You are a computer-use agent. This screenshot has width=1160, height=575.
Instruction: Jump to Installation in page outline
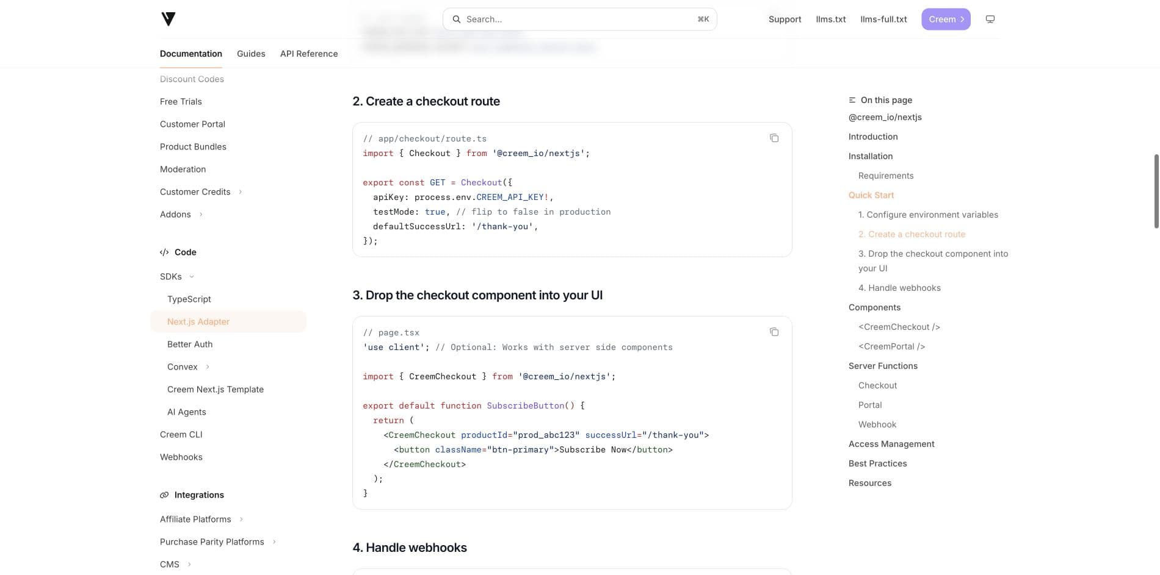click(x=871, y=156)
